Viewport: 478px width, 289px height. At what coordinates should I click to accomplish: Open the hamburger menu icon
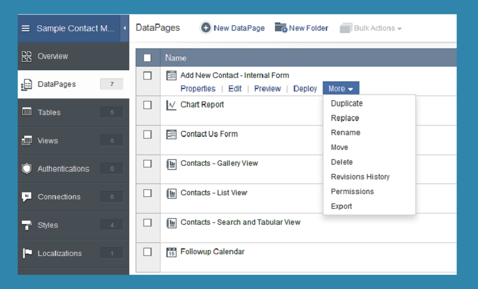(x=26, y=28)
